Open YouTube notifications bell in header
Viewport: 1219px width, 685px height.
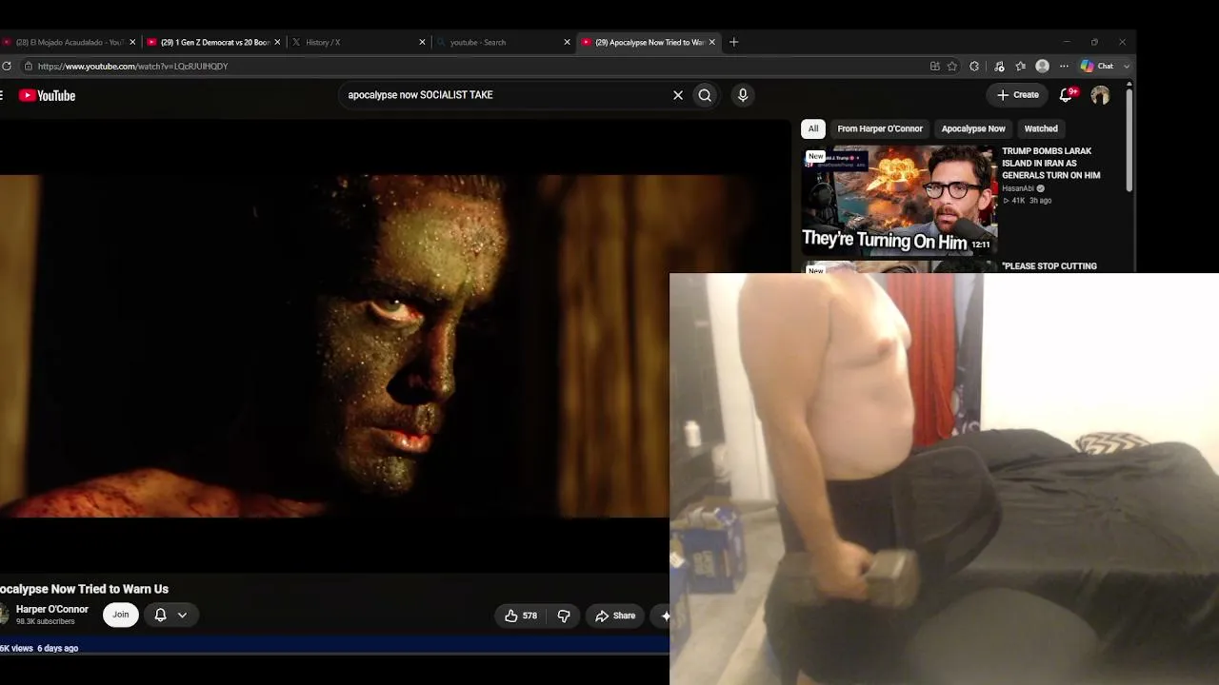[1068, 95]
